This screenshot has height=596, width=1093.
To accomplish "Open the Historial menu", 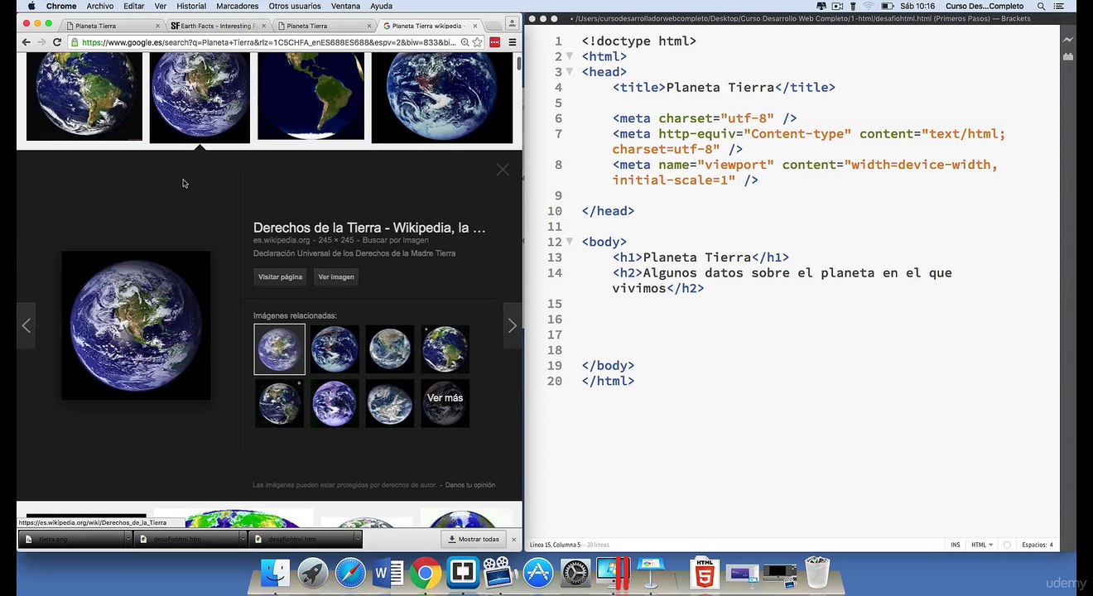I will point(191,6).
